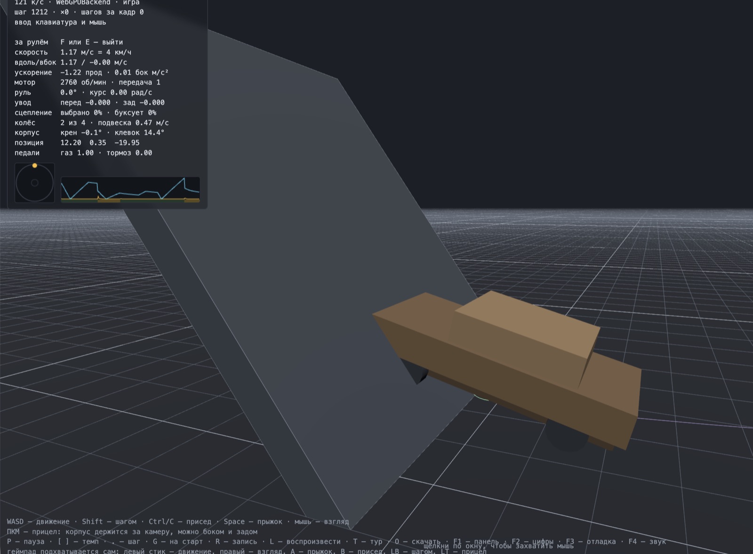This screenshot has height=554, width=753.
Task: Click the 'педали' gas and brake row
Action: (83, 153)
